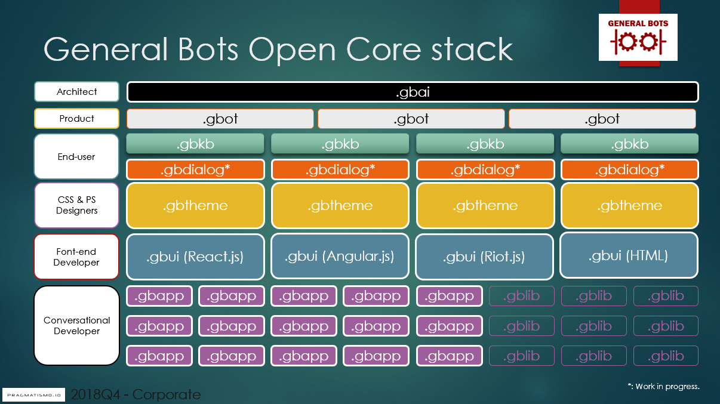Click the End-user role box
This screenshot has height=404, width=720.
(x=76, y=156)
